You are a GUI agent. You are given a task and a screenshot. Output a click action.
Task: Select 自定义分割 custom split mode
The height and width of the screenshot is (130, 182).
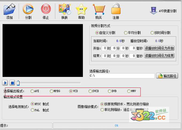(x=105, y=33)
